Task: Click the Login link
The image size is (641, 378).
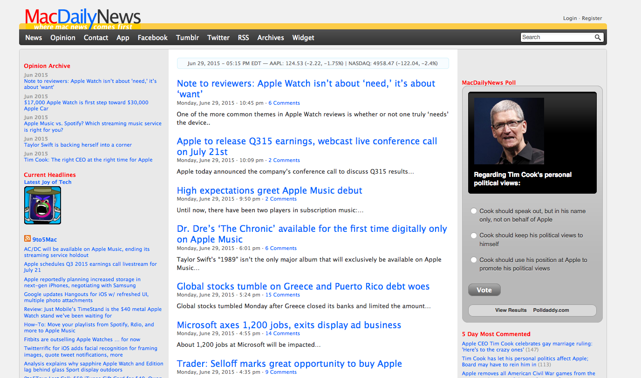Action: (x=570, y=18)
